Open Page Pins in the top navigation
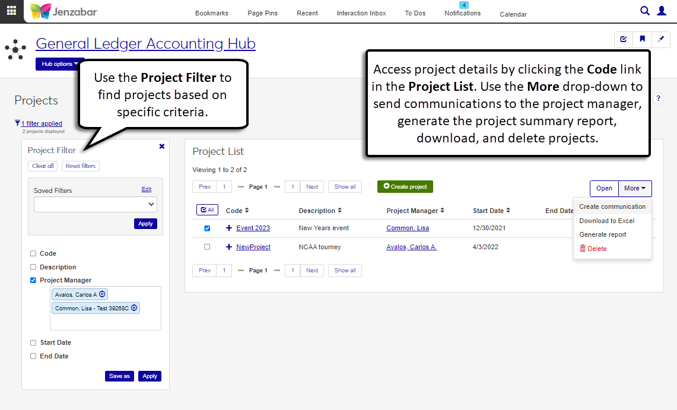Image resolution: width=677 pixels, height=410 pixels. [262, 13]
